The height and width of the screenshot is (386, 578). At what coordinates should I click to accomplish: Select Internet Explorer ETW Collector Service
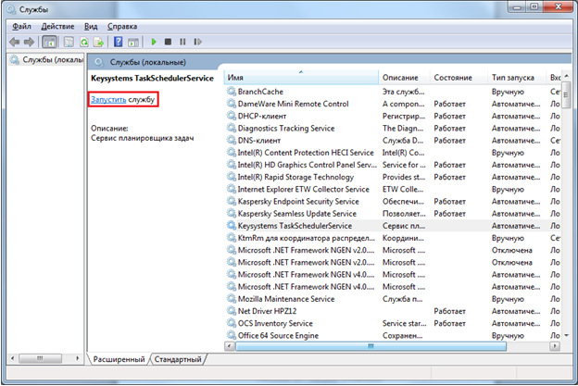(x=394, y=189)
